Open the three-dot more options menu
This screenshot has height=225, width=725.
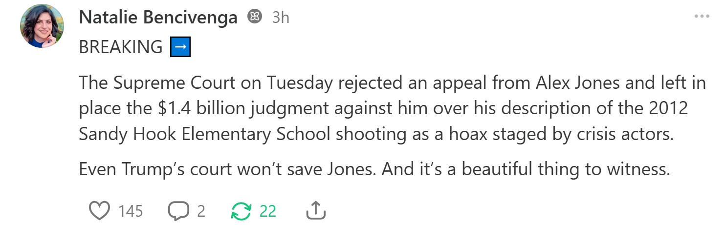[x=702, y=17]
